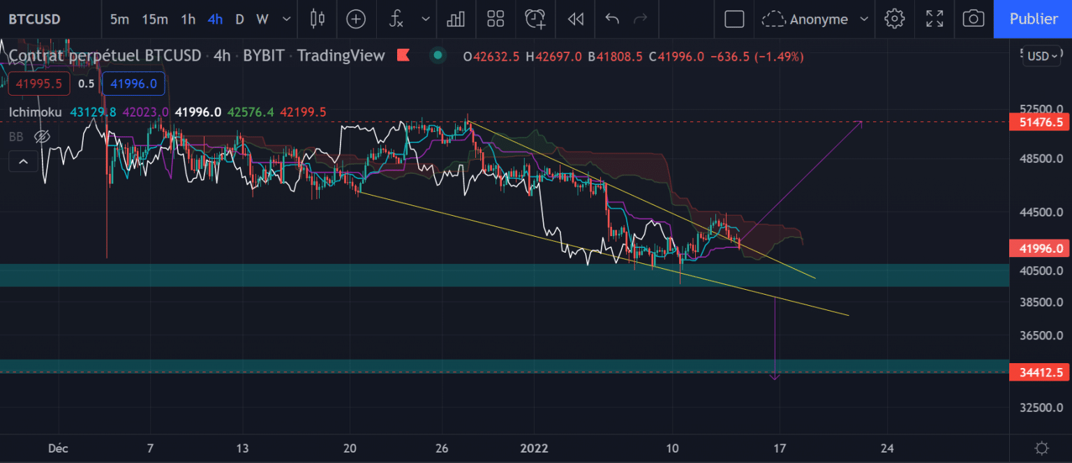
Task: Redo the last chart action
Action: (x=640, y=19)
